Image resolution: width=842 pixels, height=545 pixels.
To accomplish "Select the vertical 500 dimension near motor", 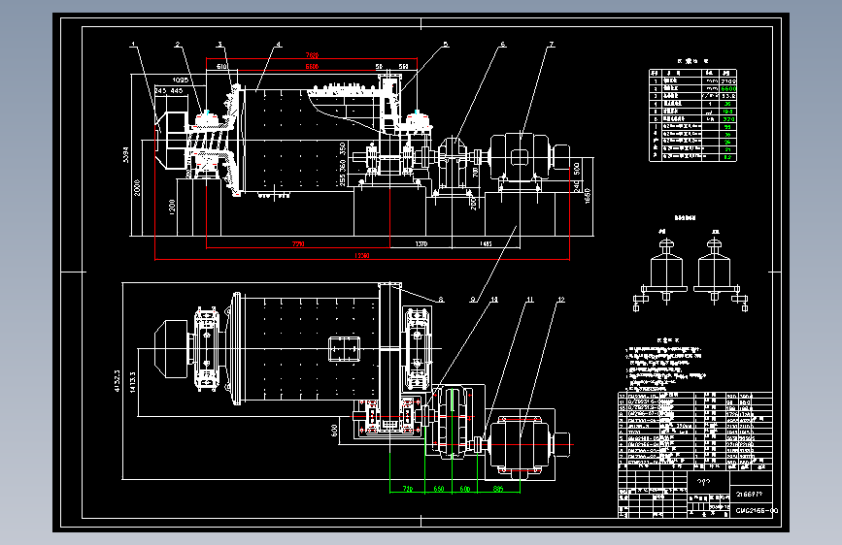I will (577, 169).
